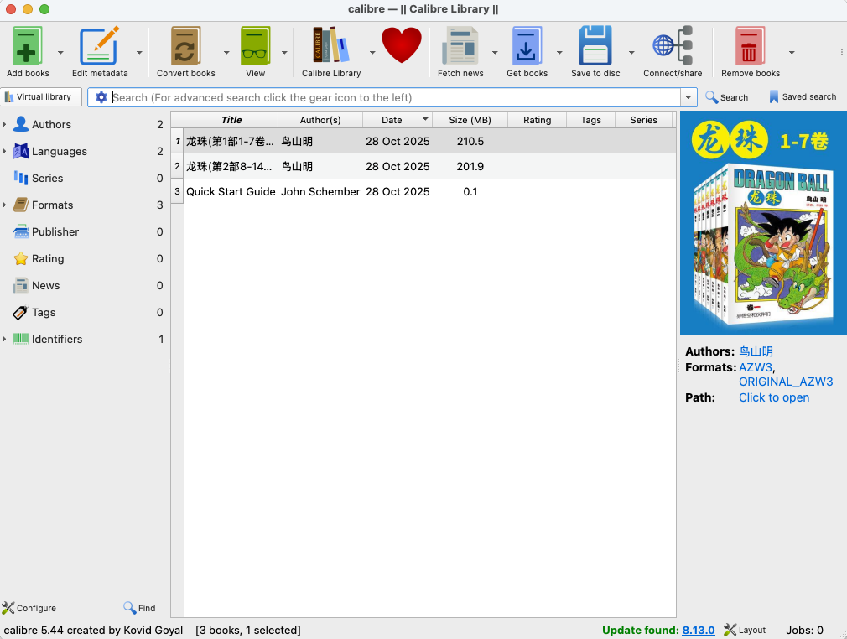Toggle the Layout button in status bar
This screenshot has width=847, height=639.
(x=745, y=630)
